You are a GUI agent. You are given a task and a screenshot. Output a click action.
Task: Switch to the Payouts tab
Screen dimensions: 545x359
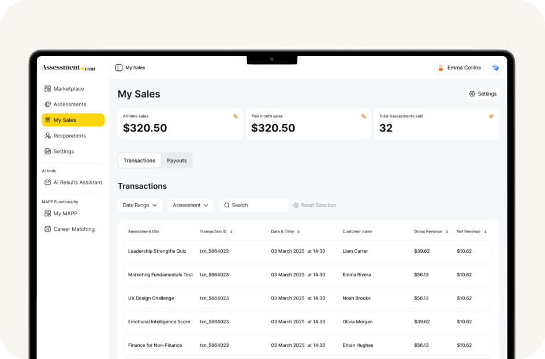pos(177,160)
